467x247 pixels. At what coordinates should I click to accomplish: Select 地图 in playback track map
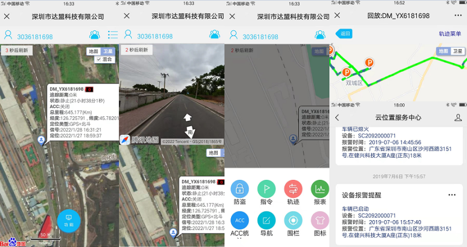(443, 51)
